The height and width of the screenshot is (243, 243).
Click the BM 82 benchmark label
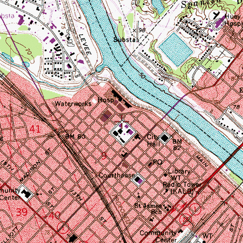[177, 145]
